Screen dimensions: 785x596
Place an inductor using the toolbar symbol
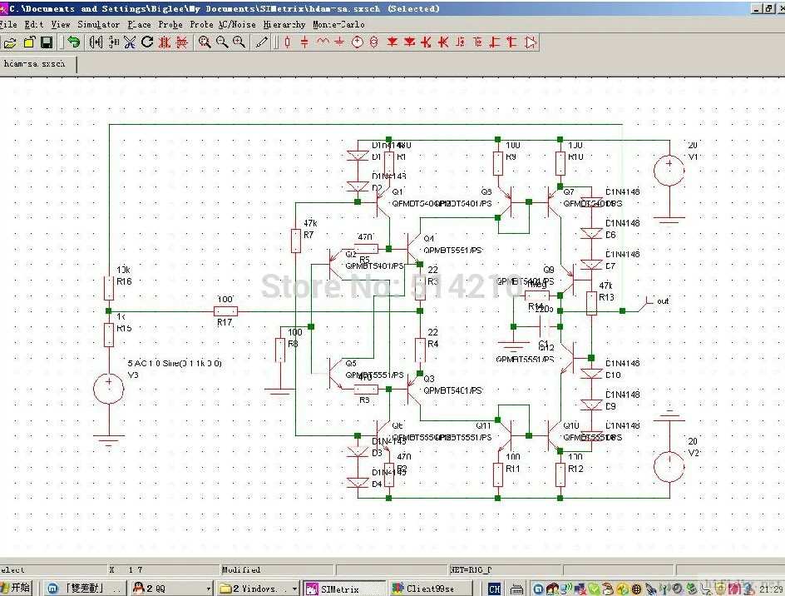(x=323, y=42)
